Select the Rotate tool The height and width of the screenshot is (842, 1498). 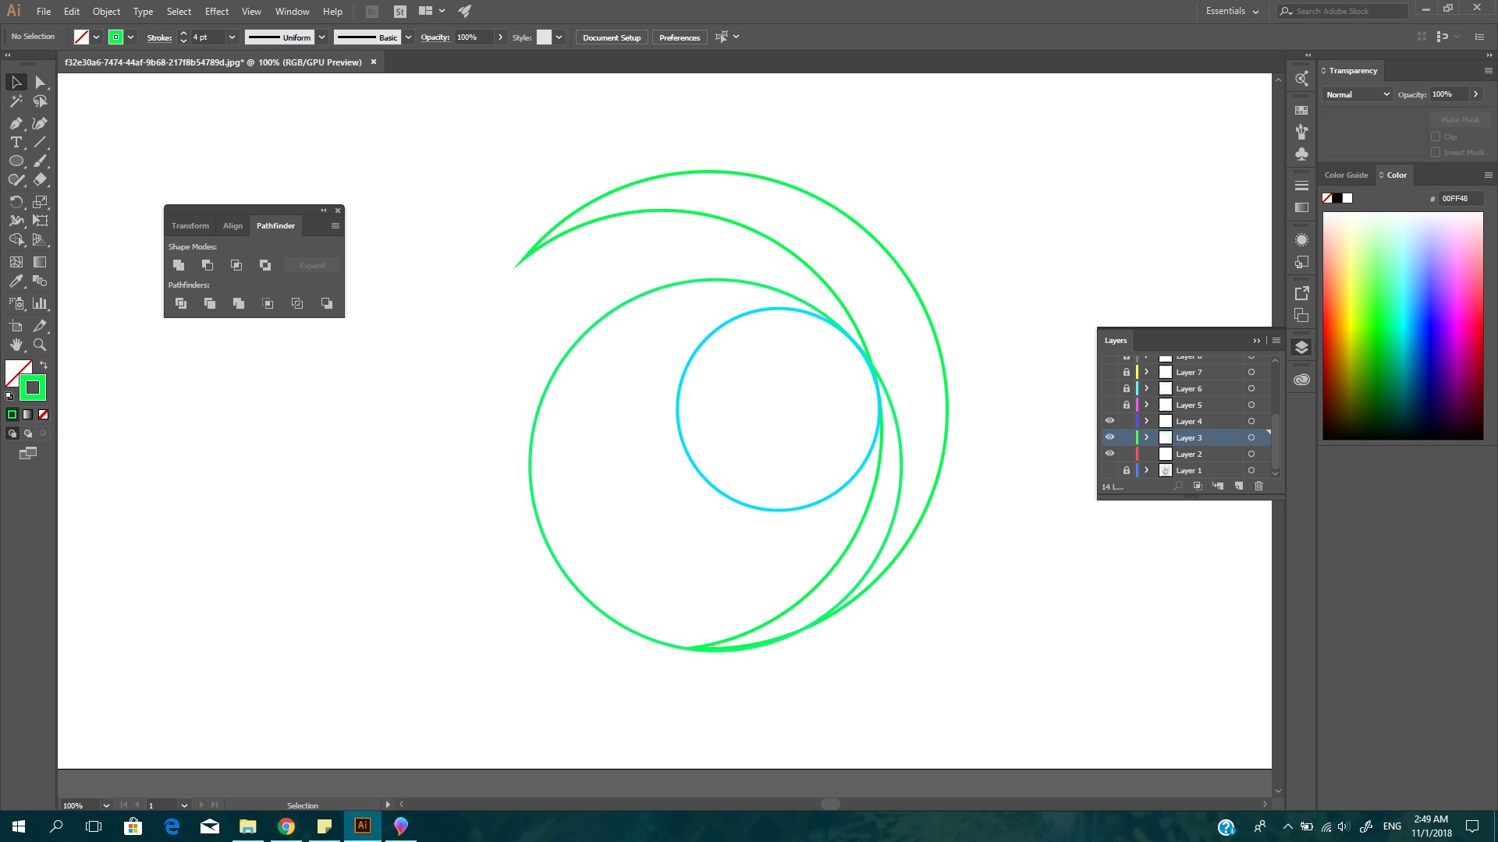click(16, 202)
